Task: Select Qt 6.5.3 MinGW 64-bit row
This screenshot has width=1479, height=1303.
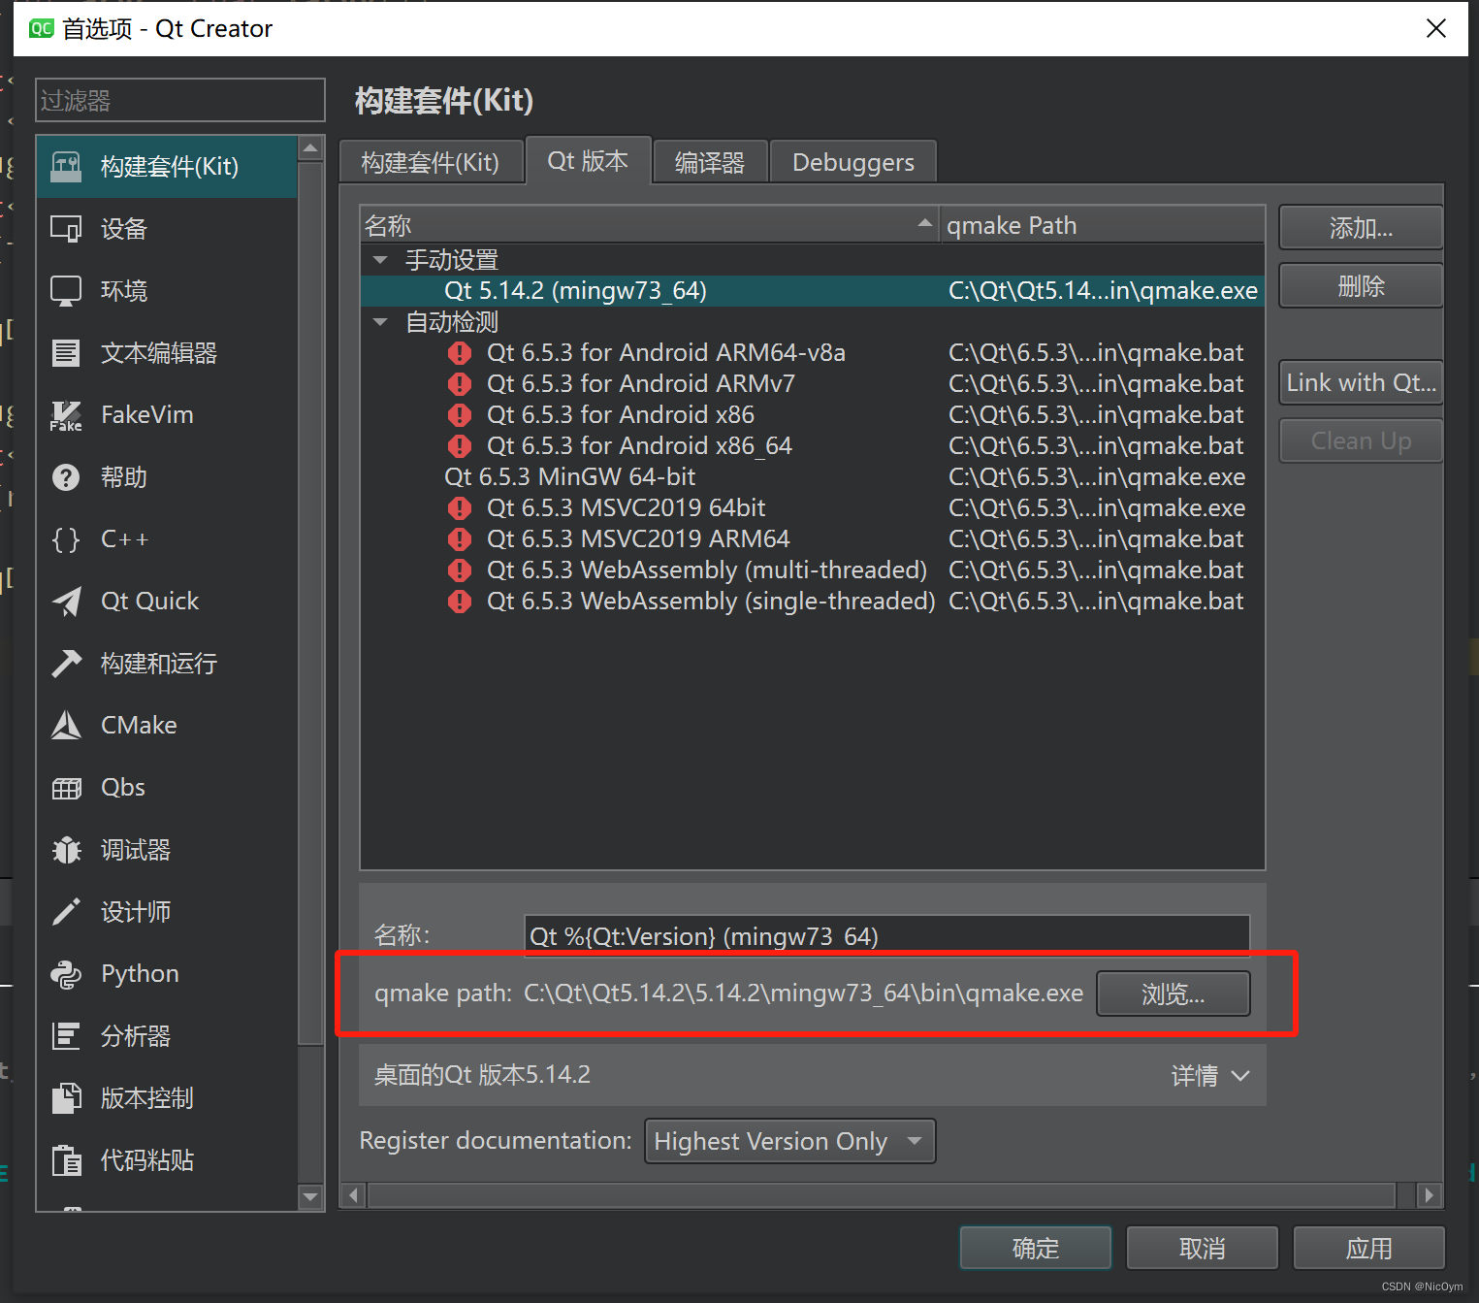Action: pyautogui.click(x=569, y=477)
